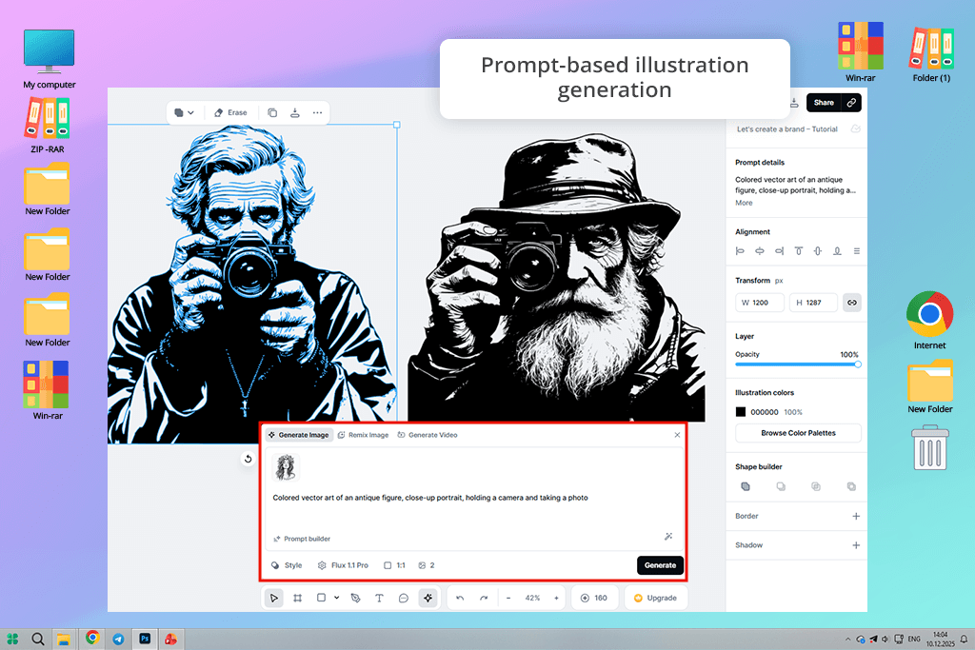
Task: Click the Upgrade button
Action: click(x=655, y=598)
